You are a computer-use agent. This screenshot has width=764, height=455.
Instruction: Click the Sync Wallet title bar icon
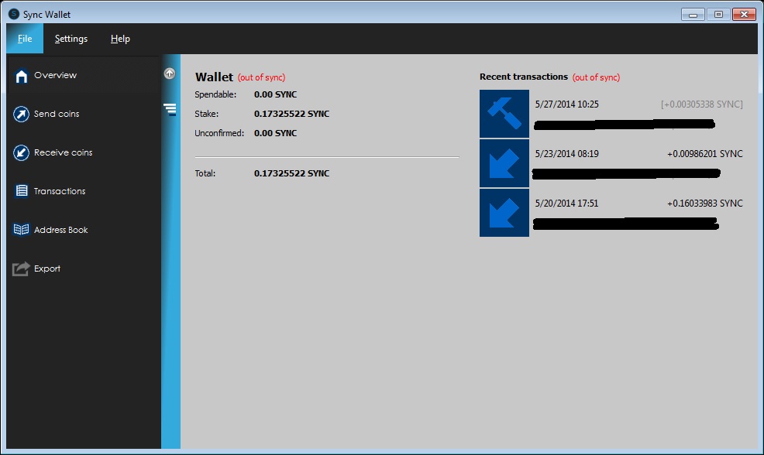(14, 14)
